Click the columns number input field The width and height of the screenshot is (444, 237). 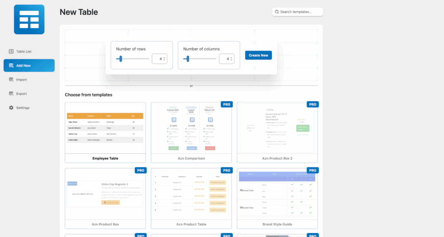tap(226, 59)
